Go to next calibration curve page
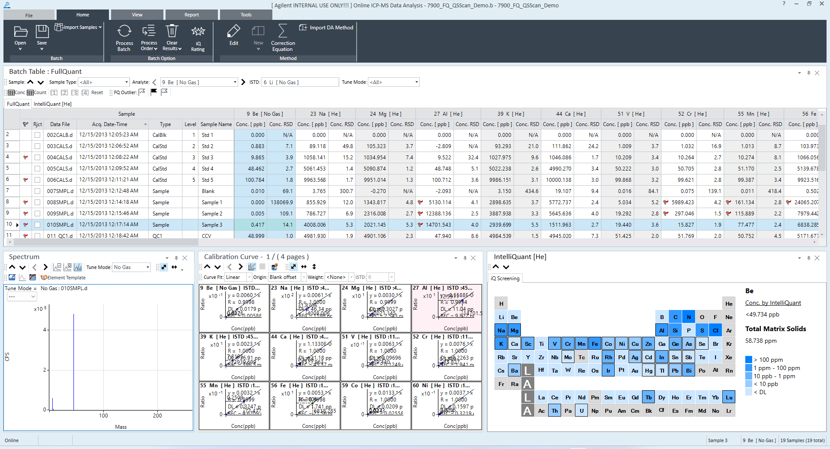This screenshot has width=830, height=449. click(240, 267)
